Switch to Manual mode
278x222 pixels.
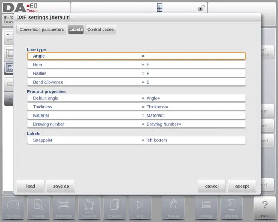coord(173,208)
